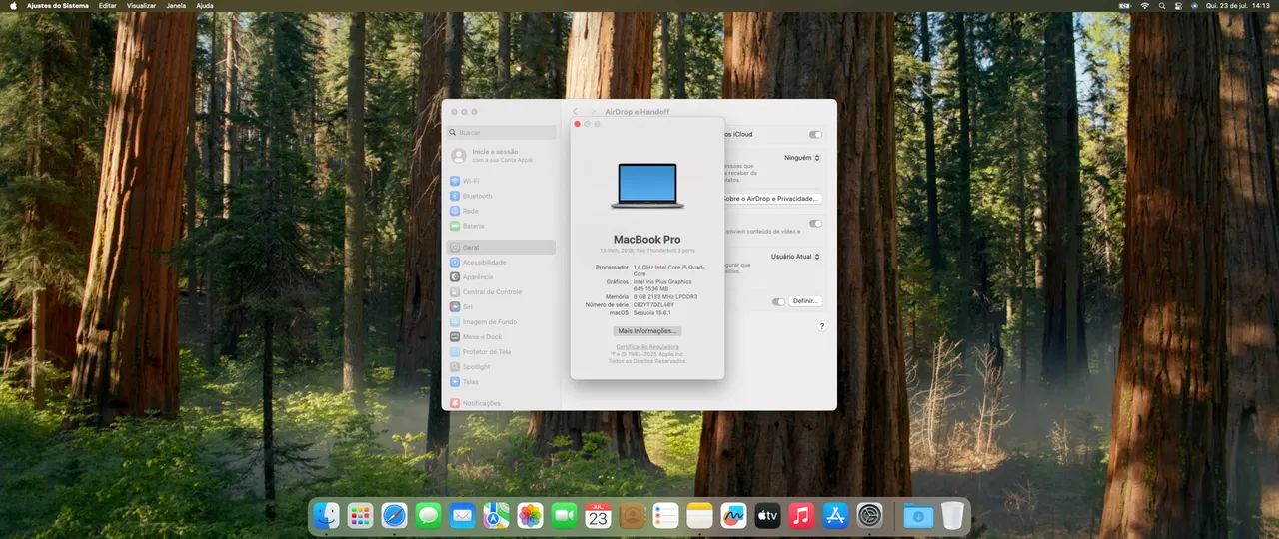This screenshot has width=1279, height=539.
Task: Select Bateria in the settings sidebar
Action: tap(502, 226)
